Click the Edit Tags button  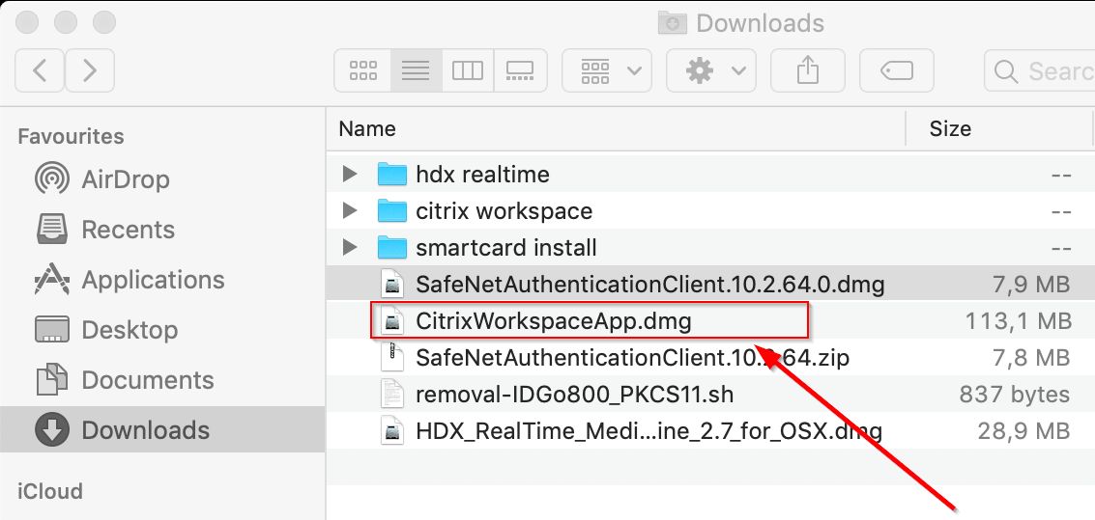click(x=897, y=70)
